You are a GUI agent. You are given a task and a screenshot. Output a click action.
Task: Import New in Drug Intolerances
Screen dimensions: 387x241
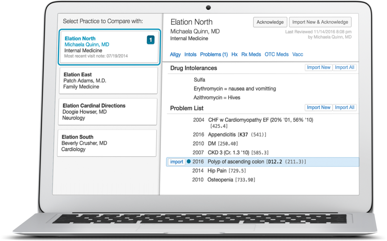point(319,67)
